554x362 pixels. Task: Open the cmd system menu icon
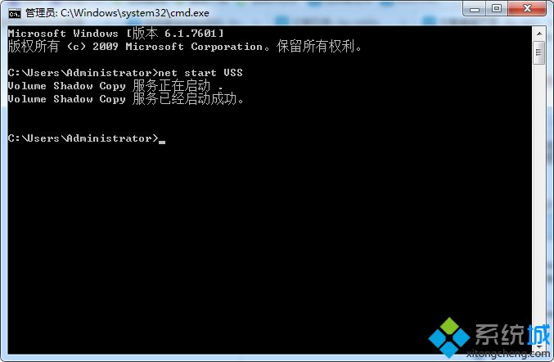click(15, 13)
